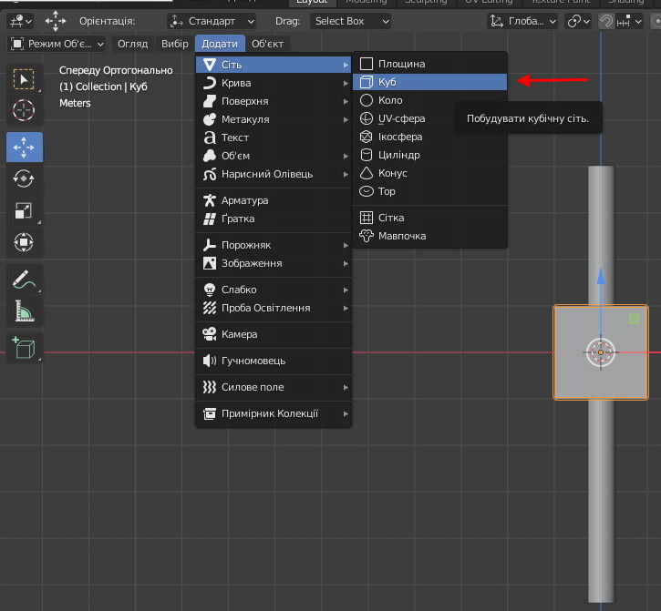The image size is (661, 611).
Task: Open the tool settings cursor dropdown
Action: click(20, 21)
